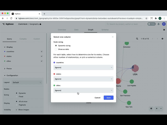Click the states red color dot in sidebar

point(5,56)
